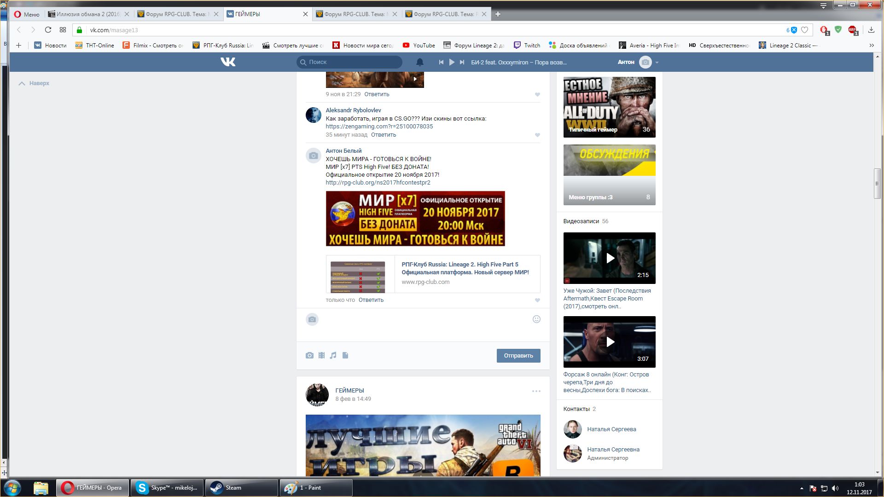Expand the Антон profile dropdown arrow

coord(657,63)
